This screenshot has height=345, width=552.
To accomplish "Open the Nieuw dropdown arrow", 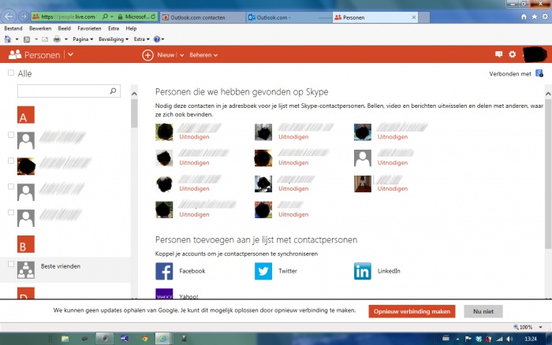I will coord(181,55).
